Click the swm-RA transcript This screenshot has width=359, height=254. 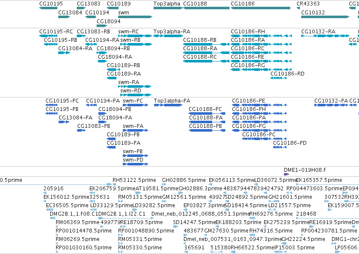point(135,86)
